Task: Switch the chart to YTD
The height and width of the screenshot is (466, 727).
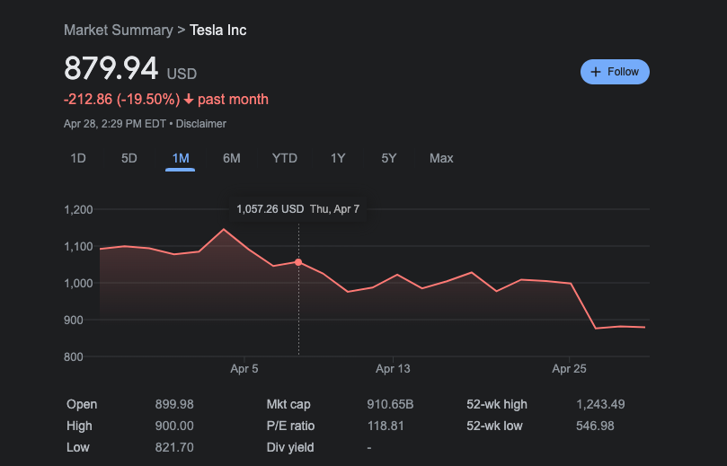Action: (285, 158)
